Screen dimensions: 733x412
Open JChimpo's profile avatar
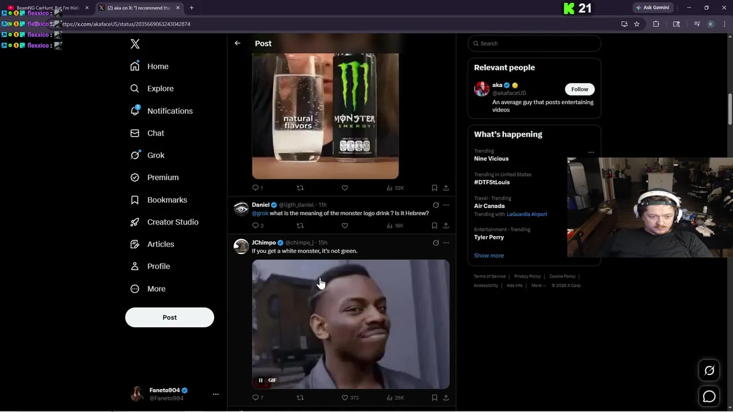tap(241, 246)
